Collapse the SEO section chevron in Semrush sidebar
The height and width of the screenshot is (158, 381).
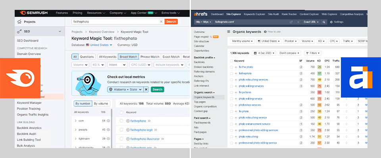pos(60,32)
